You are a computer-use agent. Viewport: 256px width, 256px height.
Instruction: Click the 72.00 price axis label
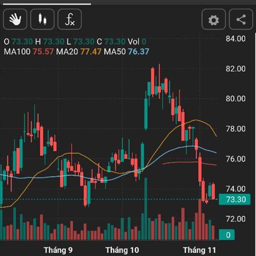click(x=236, y=219)
